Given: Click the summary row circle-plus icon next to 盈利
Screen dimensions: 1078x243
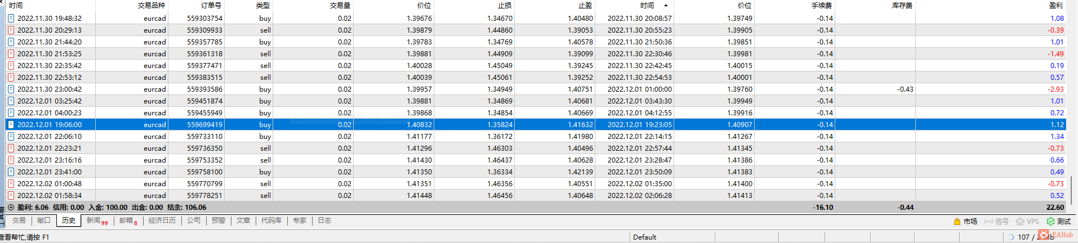Looking at the screenshot, I should 11,207.
